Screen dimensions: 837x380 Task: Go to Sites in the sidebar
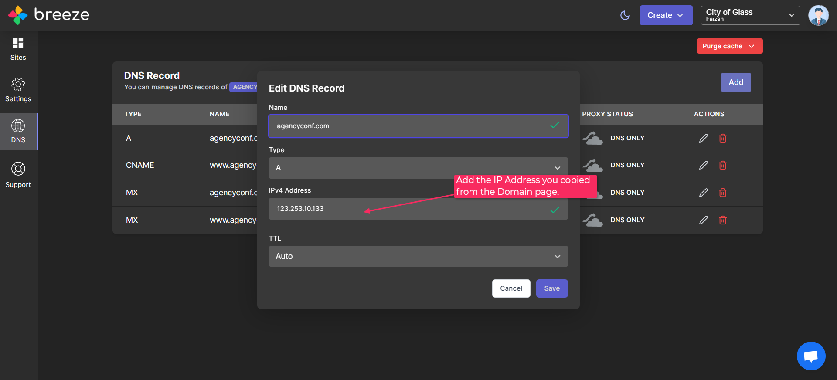[18, 49]
